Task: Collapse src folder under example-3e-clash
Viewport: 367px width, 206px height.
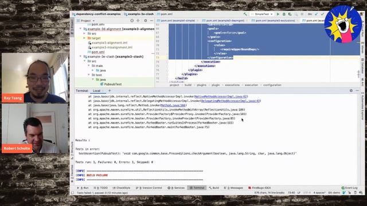Action: (84, 61)
